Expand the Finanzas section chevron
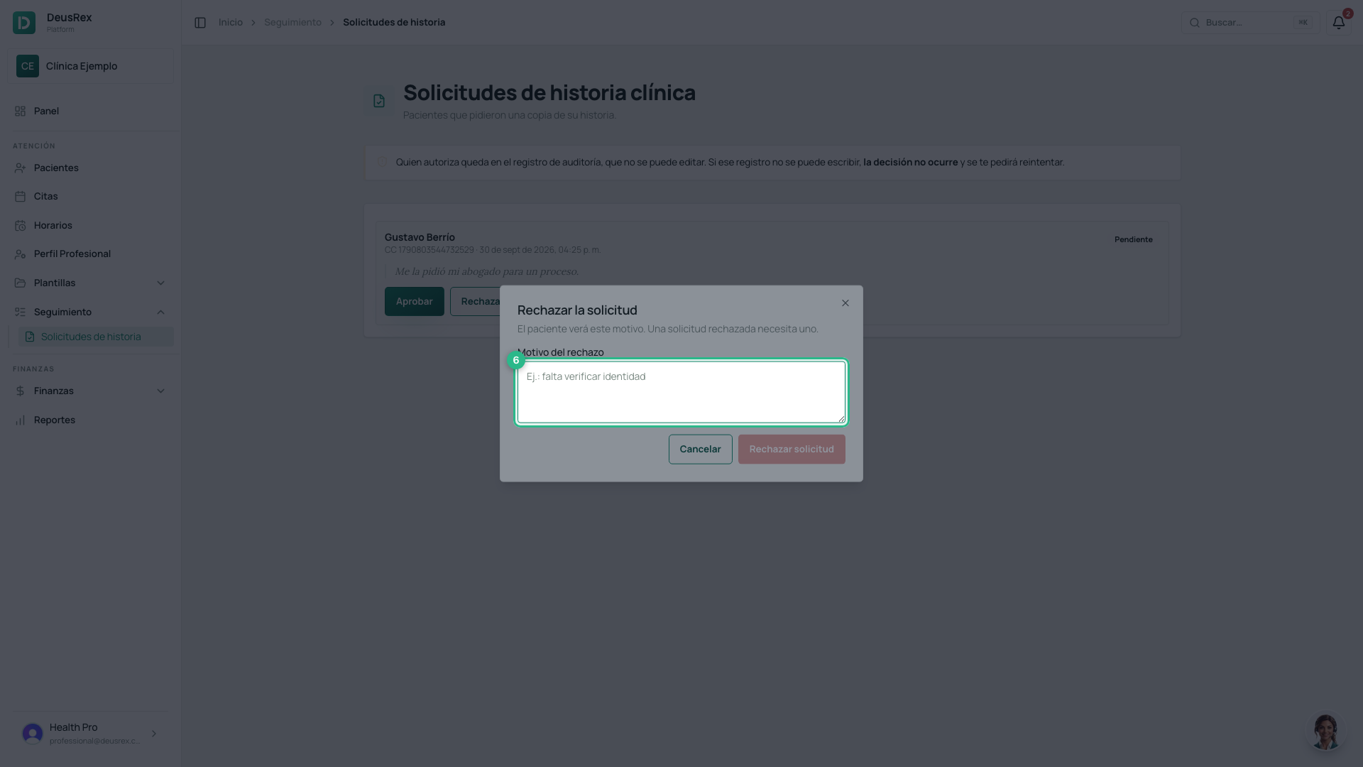Viewport: 1363px width, 767px height. 160,391
